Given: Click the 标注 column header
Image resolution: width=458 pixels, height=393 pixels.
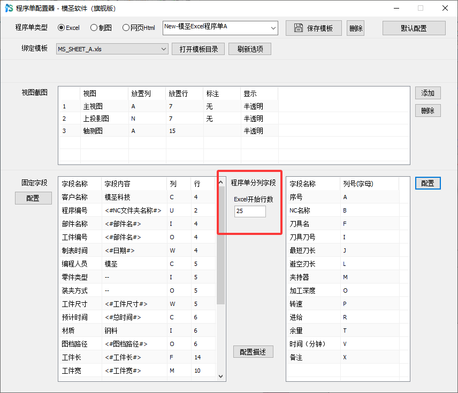Looking at the screenshot, I should 222,93.
